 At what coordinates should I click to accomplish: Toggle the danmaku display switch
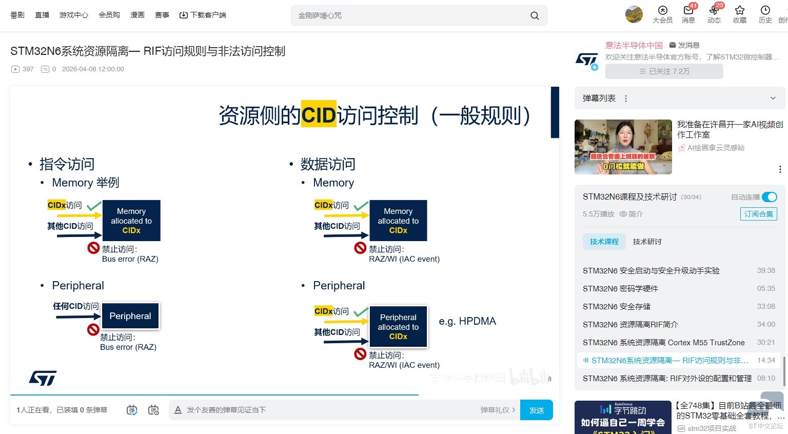pos(132,410)
